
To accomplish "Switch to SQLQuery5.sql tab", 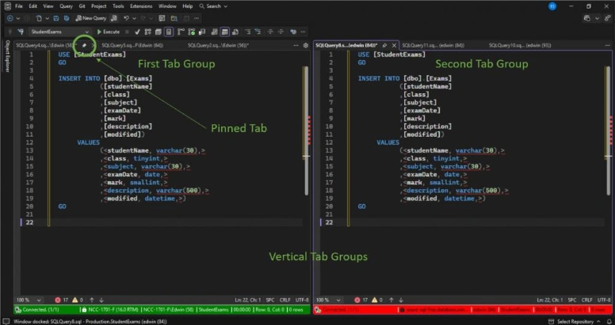I will click(x=132, y=45).
